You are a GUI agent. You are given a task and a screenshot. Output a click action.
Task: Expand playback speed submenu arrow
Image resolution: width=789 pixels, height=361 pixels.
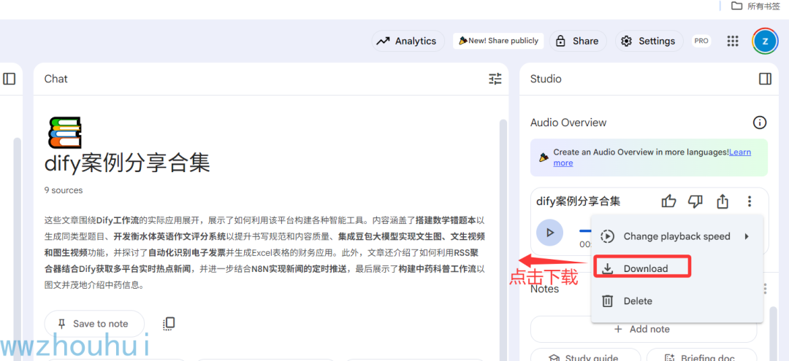(x=746, y=236)
